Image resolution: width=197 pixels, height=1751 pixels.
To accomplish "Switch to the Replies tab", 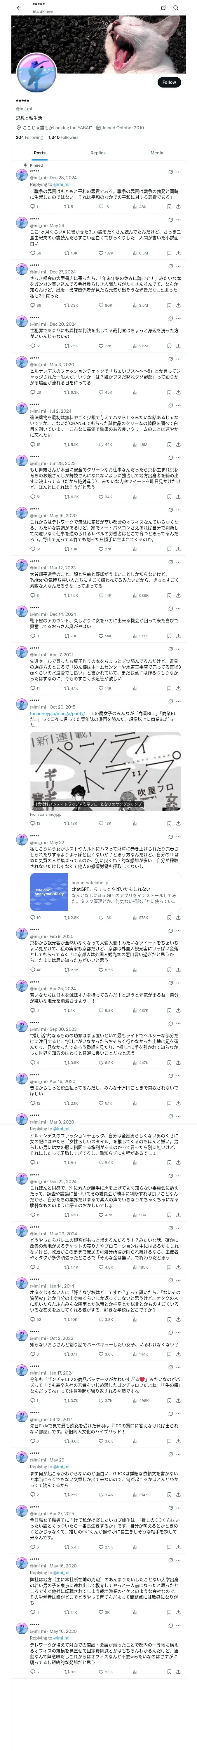I will 98,153.
